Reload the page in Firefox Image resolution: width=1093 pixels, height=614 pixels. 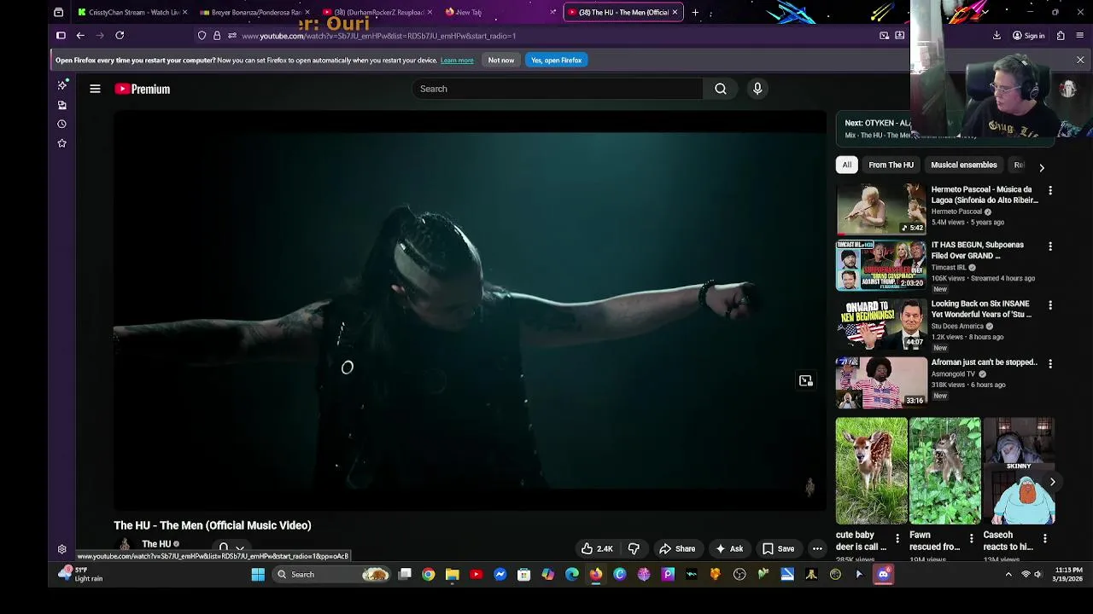120,36
